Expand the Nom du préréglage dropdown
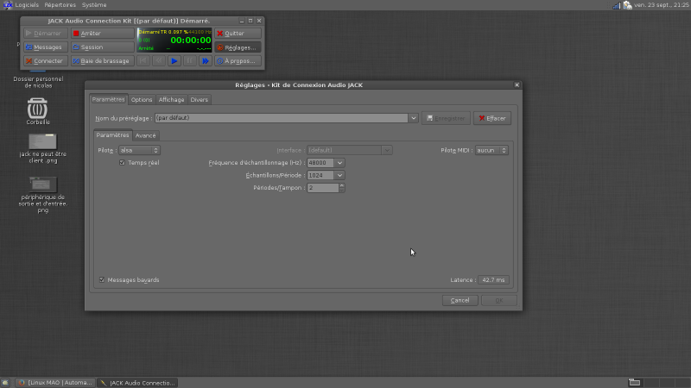The width and height of the screenshot is (691, 388). 414,118
